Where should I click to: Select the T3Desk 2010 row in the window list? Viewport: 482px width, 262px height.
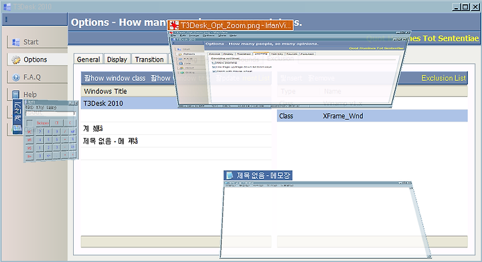click(176, 103)
